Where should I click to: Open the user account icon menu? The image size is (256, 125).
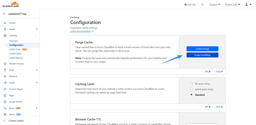248,5
